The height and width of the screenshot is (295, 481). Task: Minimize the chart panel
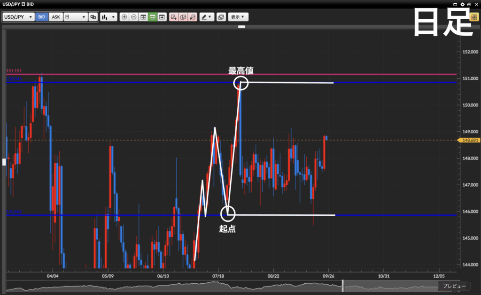pyautogui.click(x=455, y=4)
